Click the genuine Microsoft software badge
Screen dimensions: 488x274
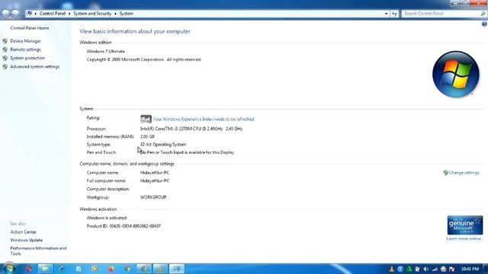(465, 225)
